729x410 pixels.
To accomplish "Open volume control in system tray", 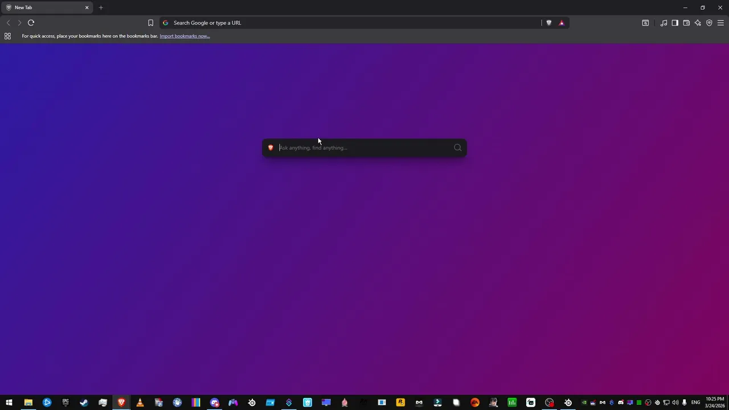I will click(675, 403).
